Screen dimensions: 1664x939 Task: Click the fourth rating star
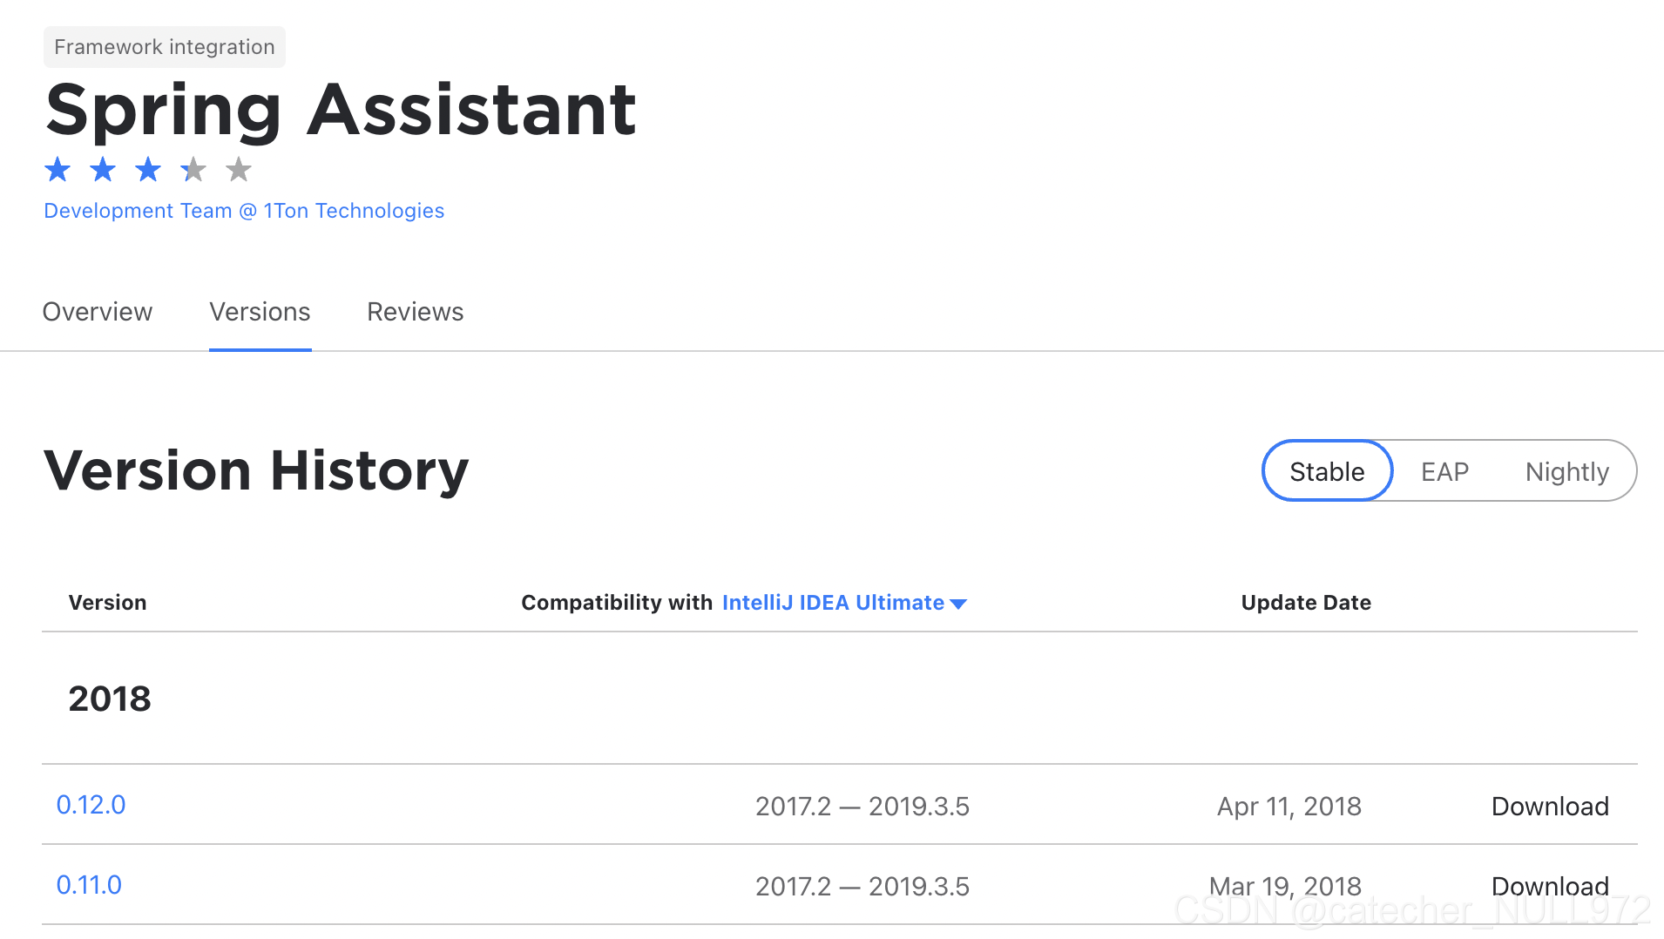[x=193, y=169]
